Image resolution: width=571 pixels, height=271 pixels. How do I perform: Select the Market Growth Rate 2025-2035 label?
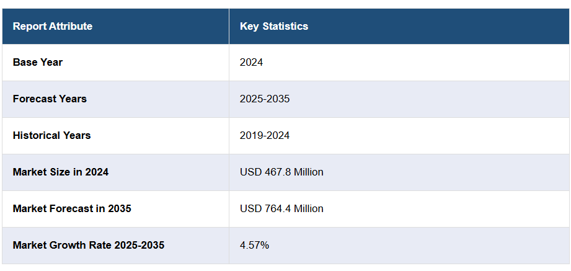point(89,245)
